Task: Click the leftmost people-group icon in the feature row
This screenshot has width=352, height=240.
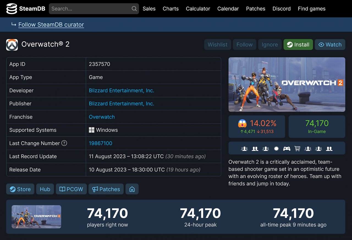Action: click(x=244, y=149)
